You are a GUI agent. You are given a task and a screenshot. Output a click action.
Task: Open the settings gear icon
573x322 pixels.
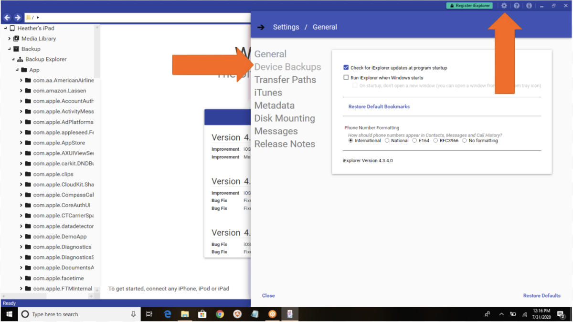pyautogui.click(x=504, y=6)
